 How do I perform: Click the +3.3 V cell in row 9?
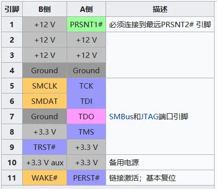point(86,147)
